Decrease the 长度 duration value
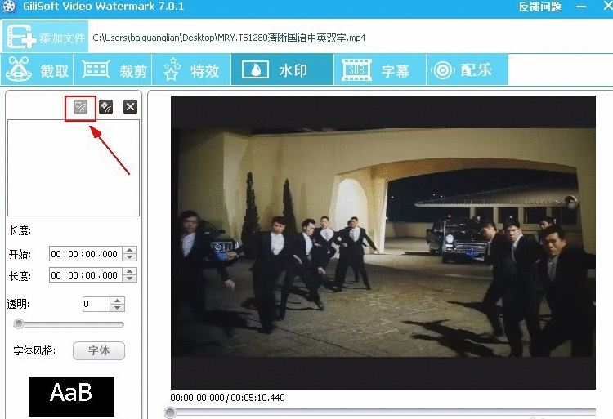The height and width of the screenshot is (419, 613). [129, 279]
